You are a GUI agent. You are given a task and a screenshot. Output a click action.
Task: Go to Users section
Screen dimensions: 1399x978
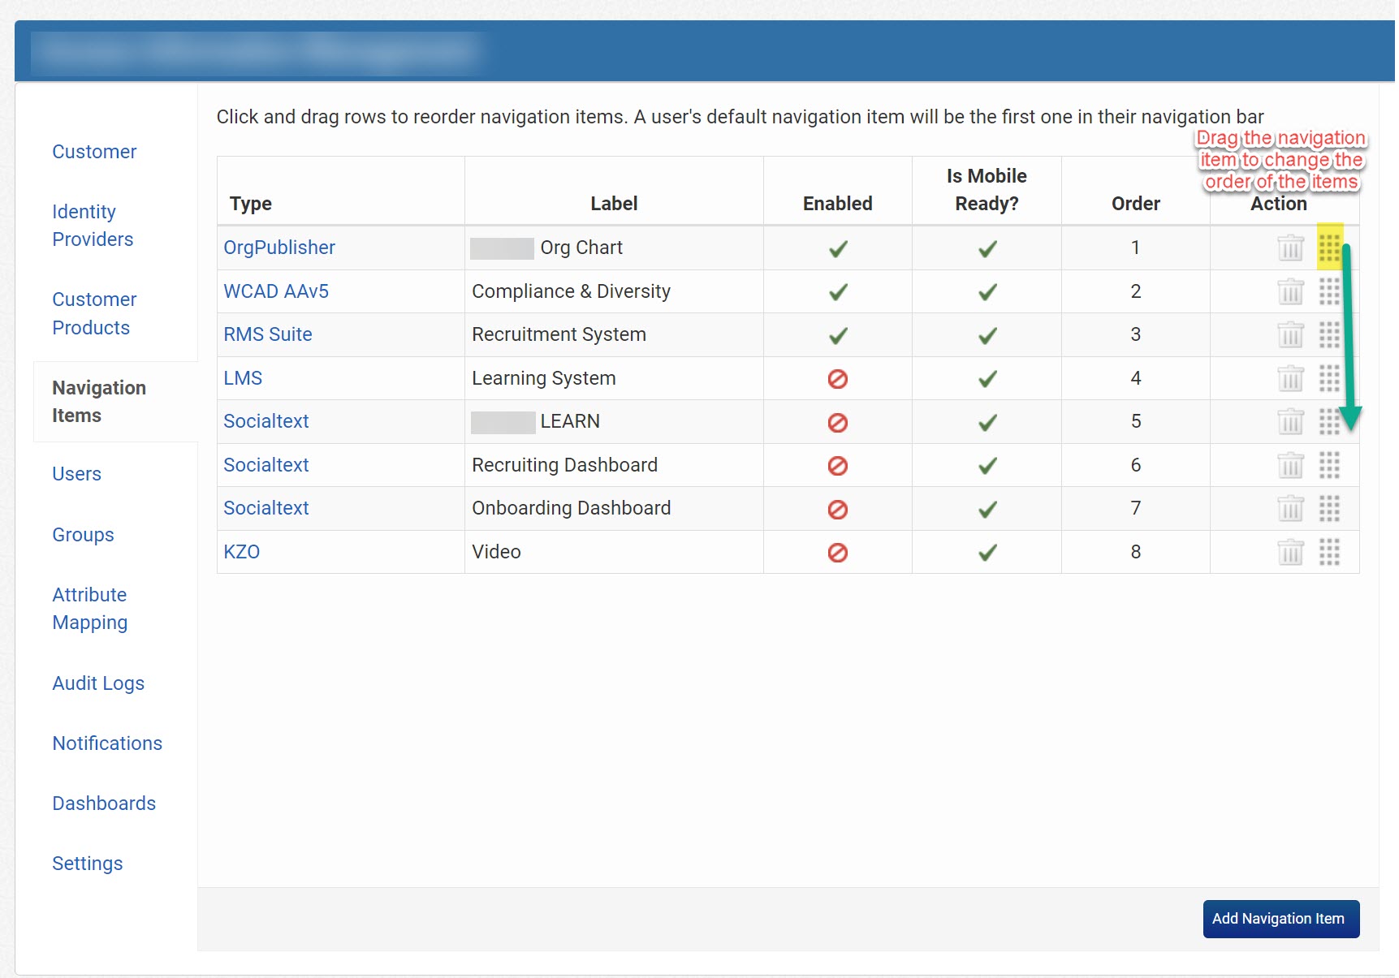[x=77, y=474]
